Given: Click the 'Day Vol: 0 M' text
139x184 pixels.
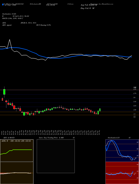Looking at the screenshot, I should click(x=87, y=8).
